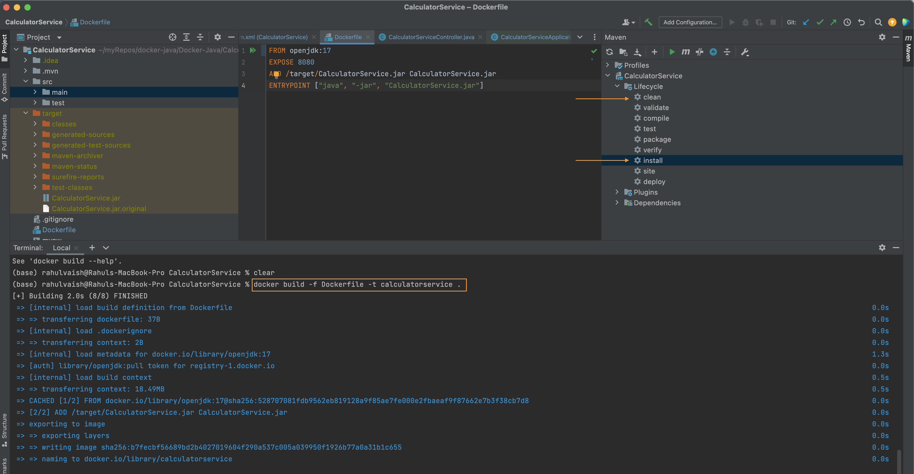Expand the Profiles node in Maven
This screenshot has height=474, width=914.
click(607, 65)
